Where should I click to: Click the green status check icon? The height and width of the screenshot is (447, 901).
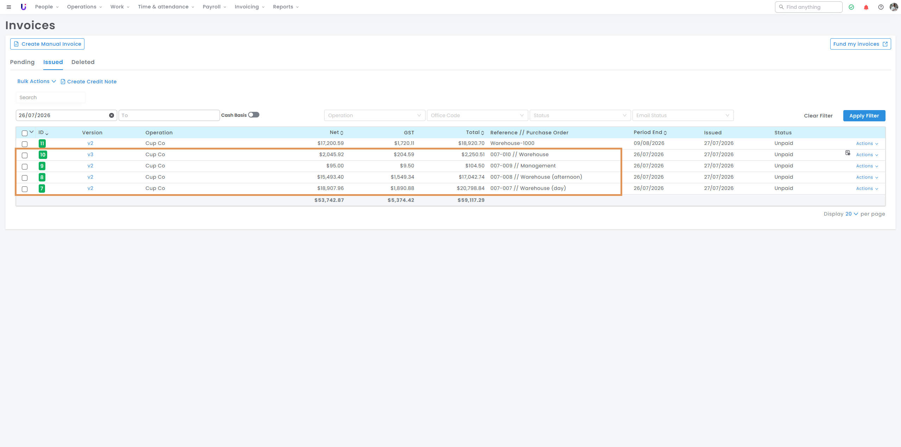pyautogui.click(x=851, y=7)
